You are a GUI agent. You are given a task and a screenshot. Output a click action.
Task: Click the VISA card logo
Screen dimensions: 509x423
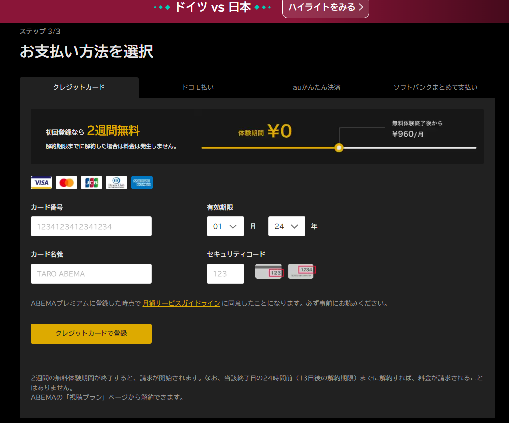point(41,182)
